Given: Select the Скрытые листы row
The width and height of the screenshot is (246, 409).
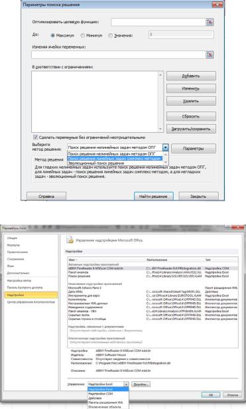Looking at the screenshot, I should click(x=153, y=315).
